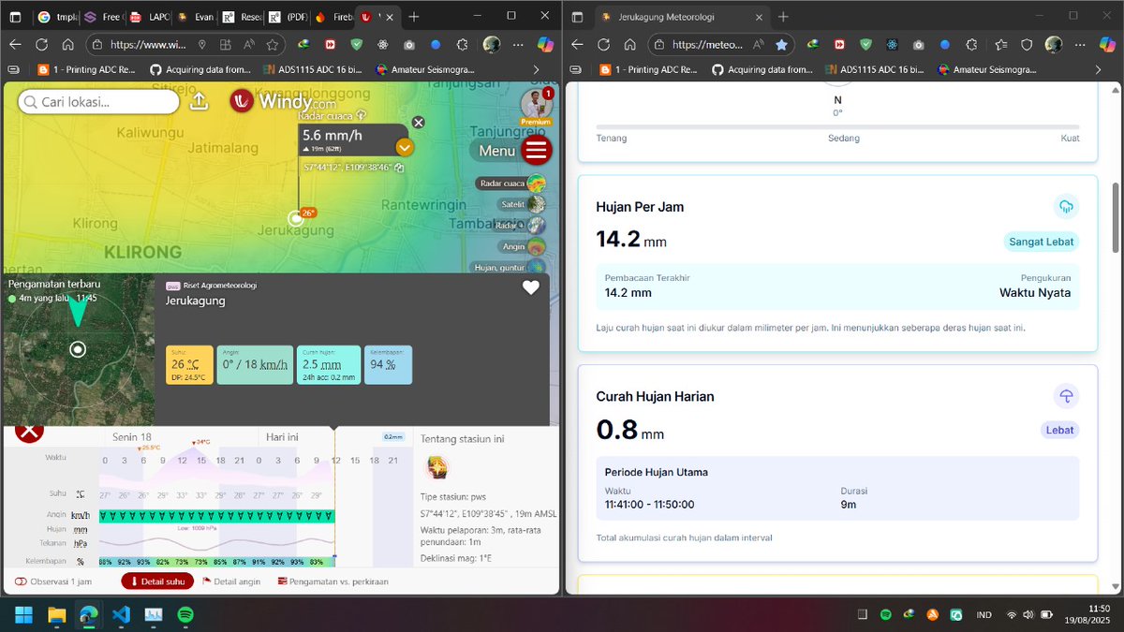The image size is (1124, 632).
Task: Click the umbrella icon in Curah Hujan Harian card
Action: coord(1066,396)
